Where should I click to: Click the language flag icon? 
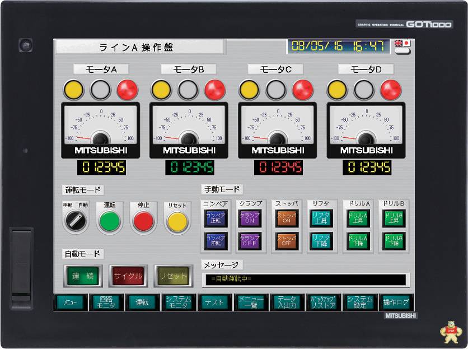(x=402, y=43)
